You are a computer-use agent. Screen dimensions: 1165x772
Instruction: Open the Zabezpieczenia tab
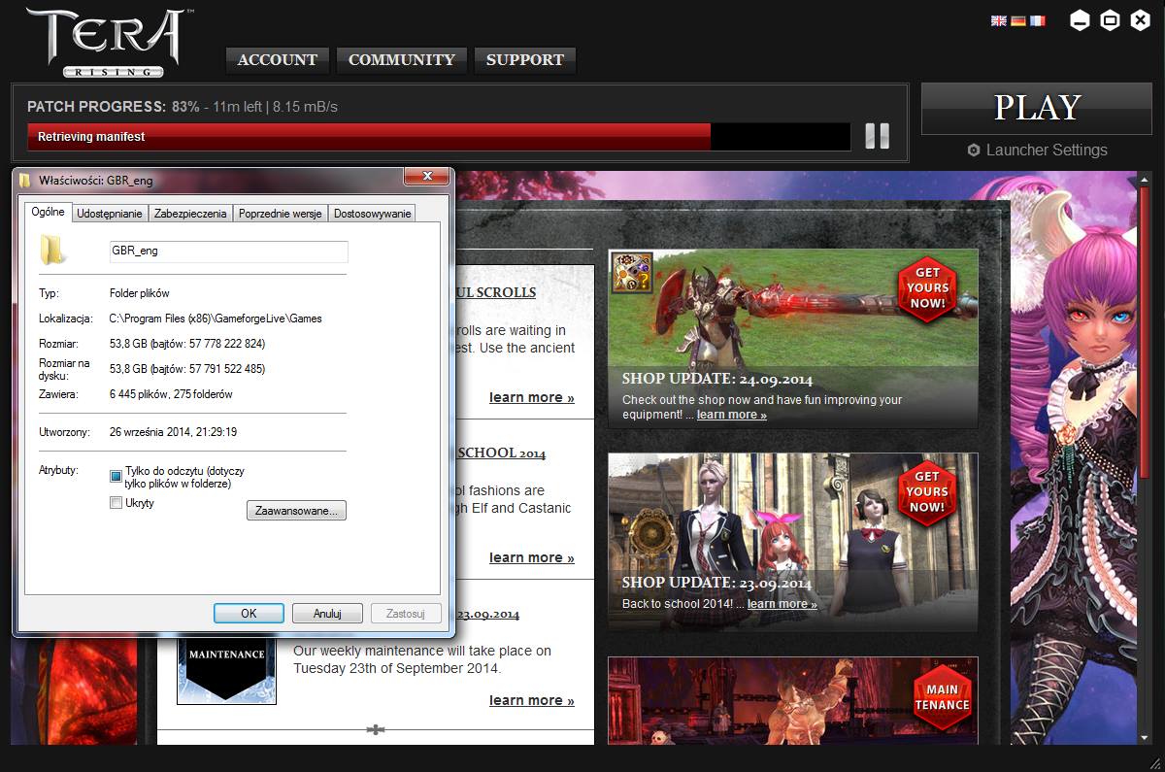[190, 214]
